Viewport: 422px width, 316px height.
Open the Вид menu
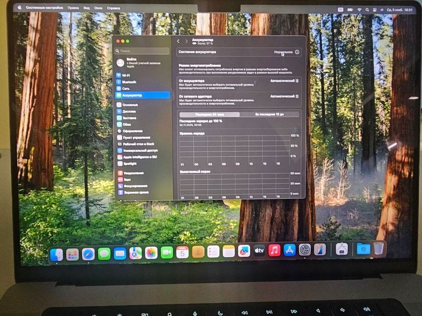[x=86, y=8]
